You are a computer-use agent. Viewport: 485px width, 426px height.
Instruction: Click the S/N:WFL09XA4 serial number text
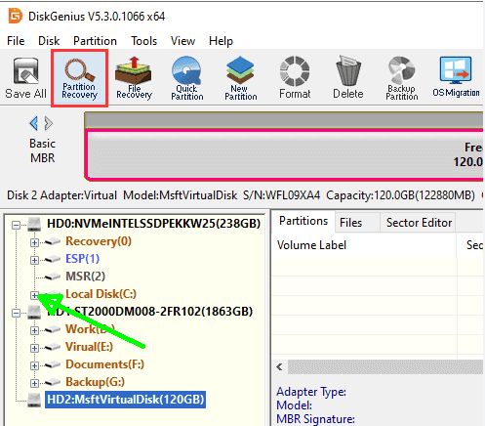[281, 195]
